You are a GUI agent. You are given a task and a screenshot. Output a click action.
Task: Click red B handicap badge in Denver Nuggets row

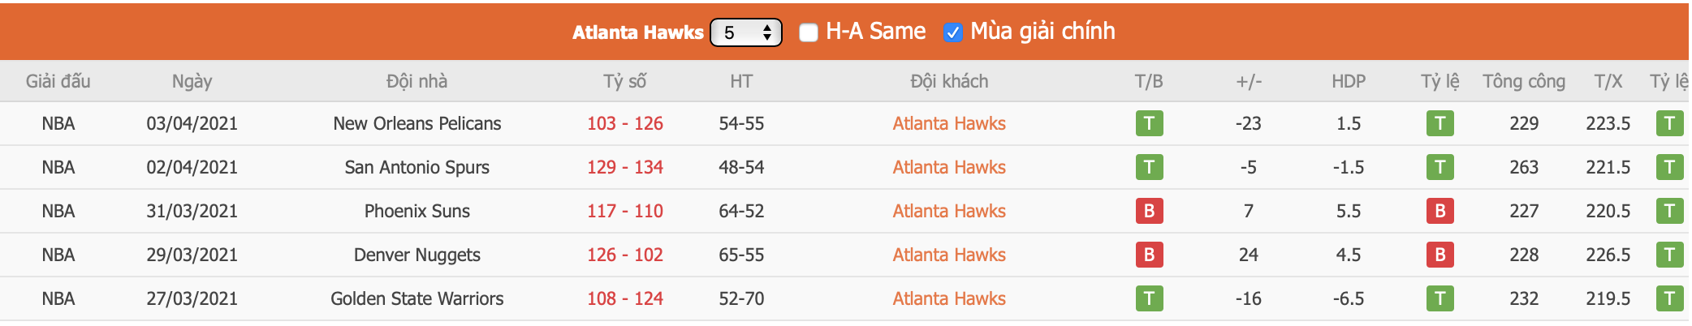point(1439,255)
